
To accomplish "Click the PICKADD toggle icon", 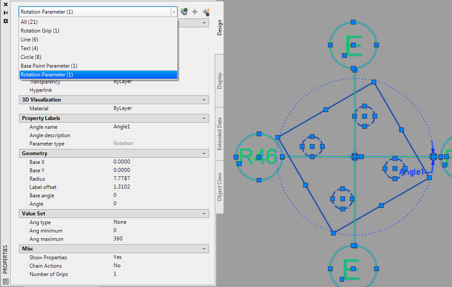I will point(184,11).
